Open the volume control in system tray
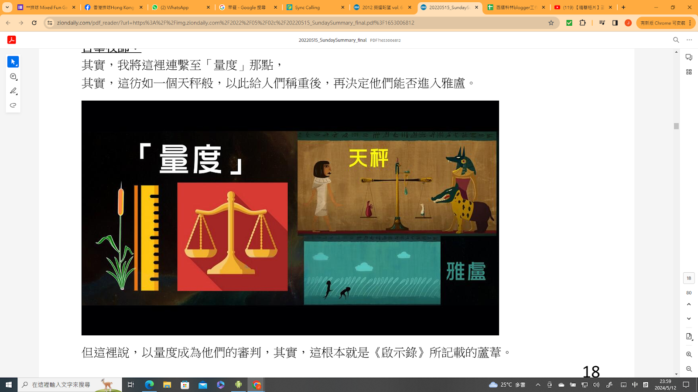 click(596, 385)
